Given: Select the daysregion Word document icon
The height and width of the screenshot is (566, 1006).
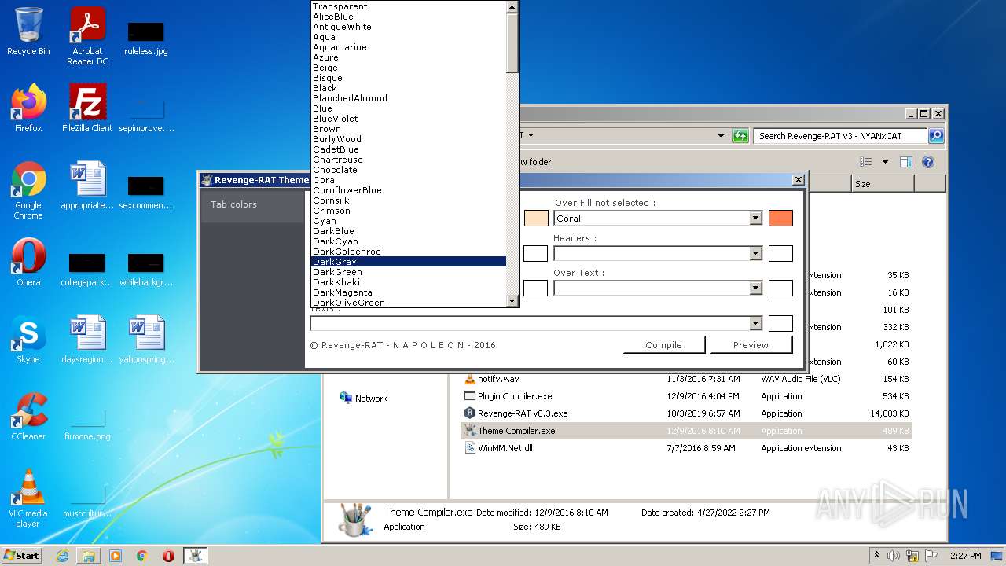Looking at the screenshot, I should click(x=87, y=339).
